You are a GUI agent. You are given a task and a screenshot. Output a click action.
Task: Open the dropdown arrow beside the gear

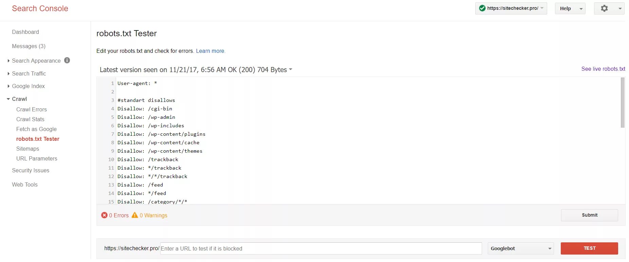tap(620, 8)
